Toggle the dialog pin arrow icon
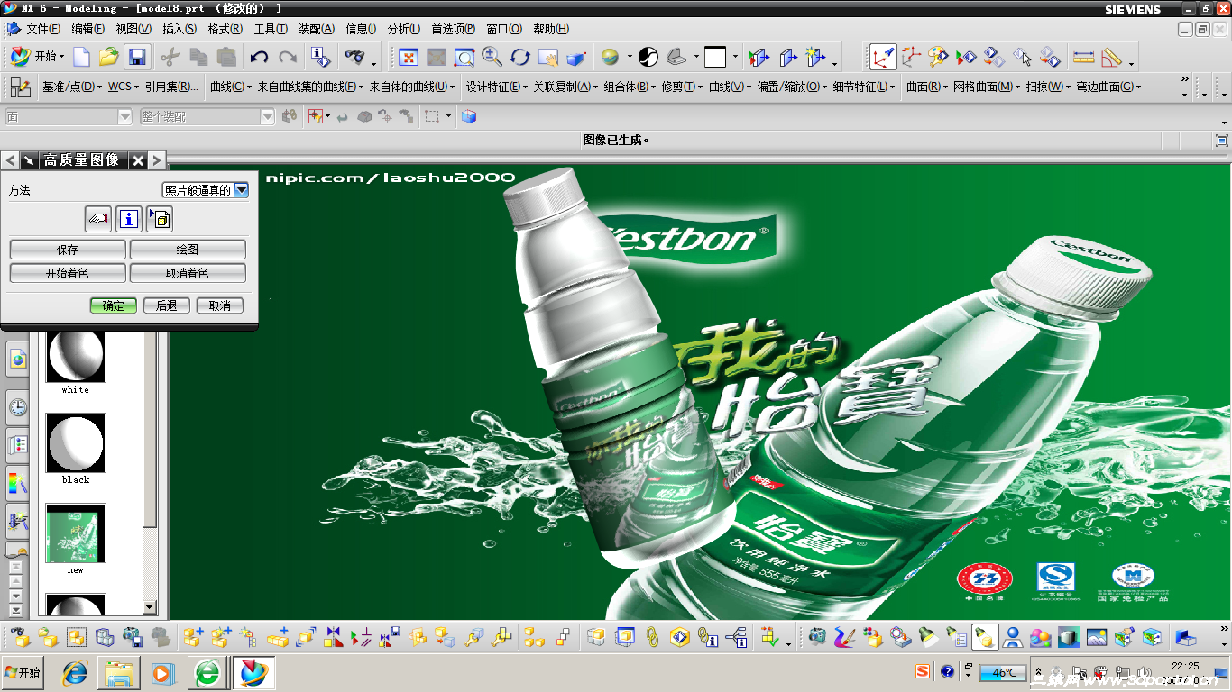The height and width of the screenshot is (692, 1232). click(x=29, y=160)
